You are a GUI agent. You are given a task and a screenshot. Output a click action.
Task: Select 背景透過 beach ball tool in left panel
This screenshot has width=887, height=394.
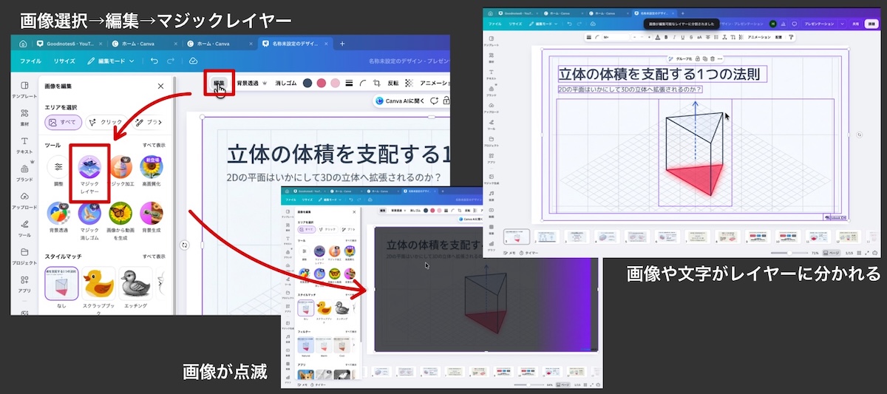click(x=58, y=220)
